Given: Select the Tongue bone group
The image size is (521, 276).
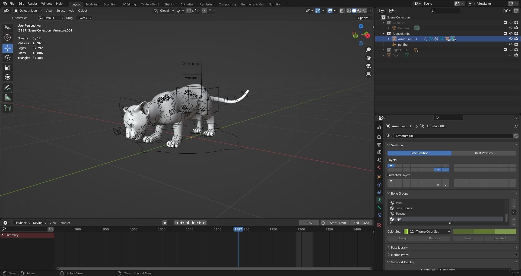Looking at the screenshot, I should (x=447, y=214).
